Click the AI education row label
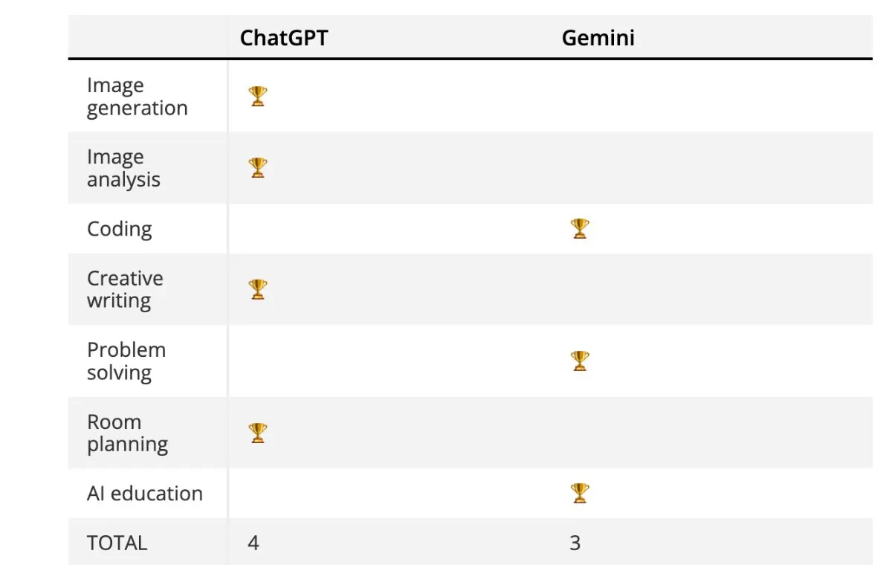 point(145,494)
